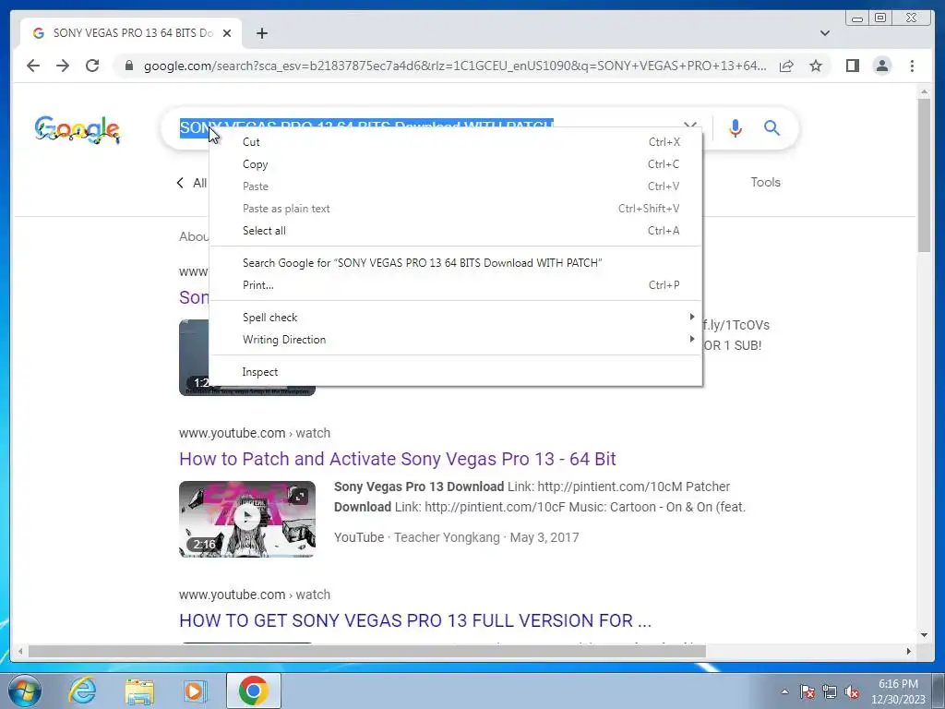Share this page using the share icon
Screen dimensions: 945x709
pyautogui.click(x=786, y=66)
